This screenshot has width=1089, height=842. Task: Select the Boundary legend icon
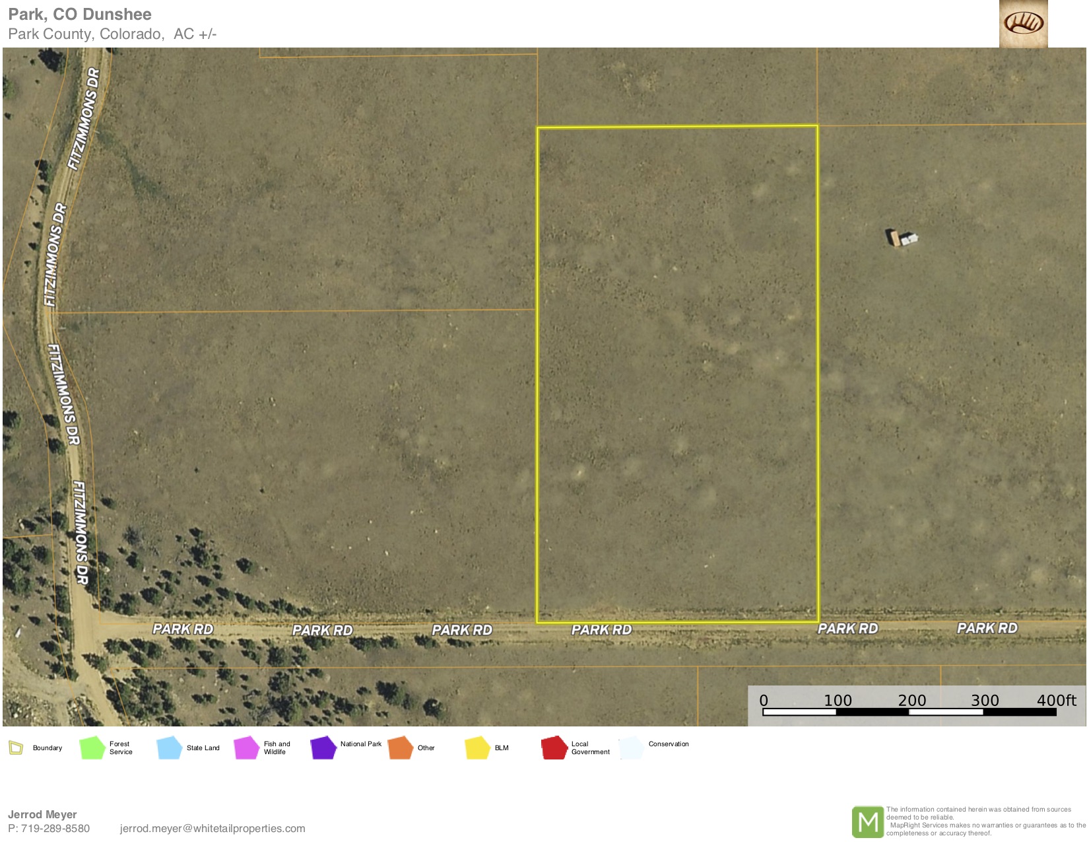[16, 748]
